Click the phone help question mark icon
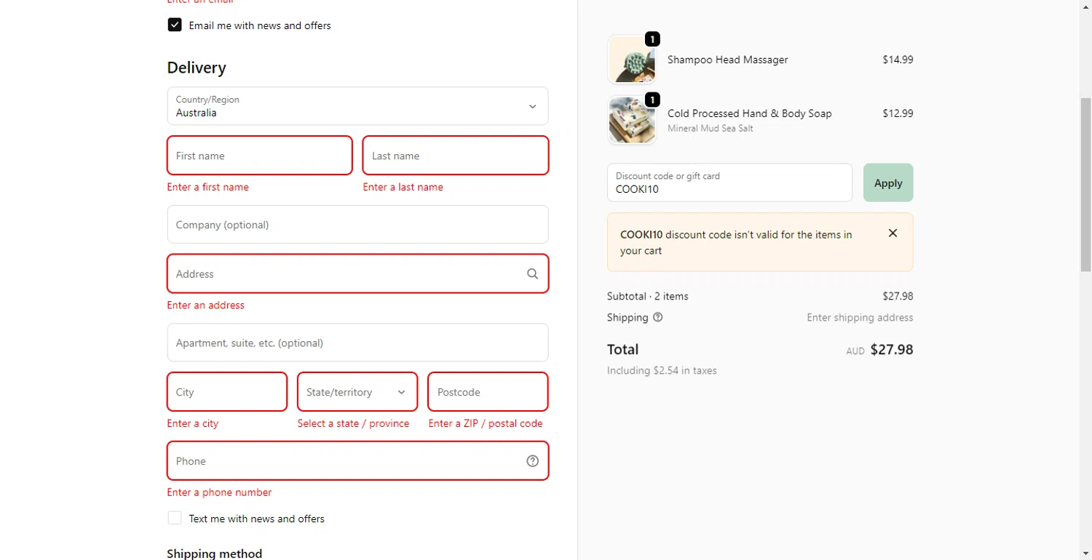Viewport: 1092px width, 560px height. click(532, 461)
